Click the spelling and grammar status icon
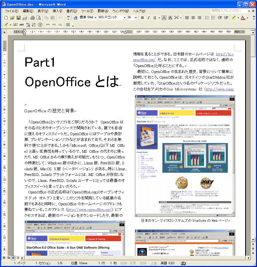This screenshot has height=267, width=257. pos(183,263)
